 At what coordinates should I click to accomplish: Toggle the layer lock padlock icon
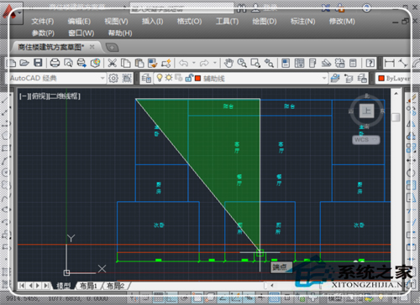point(189,78)
